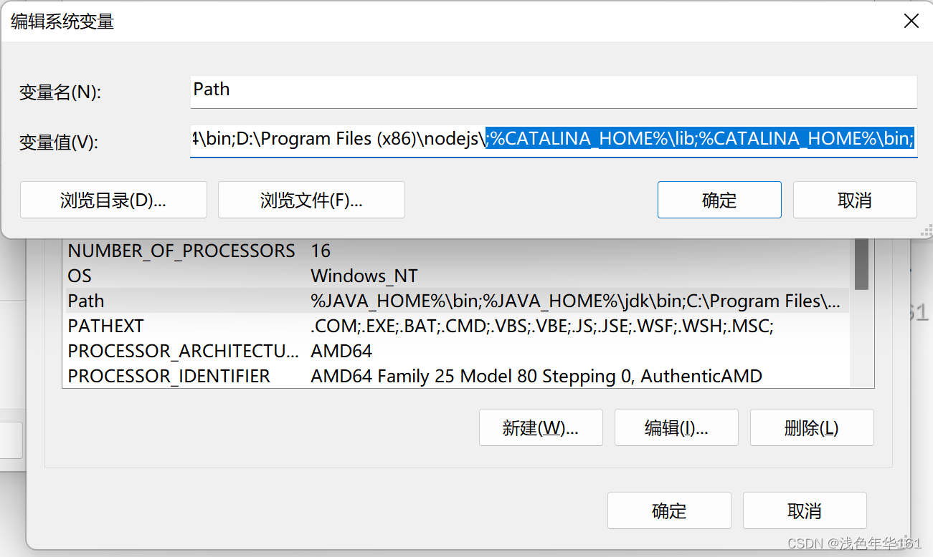Screen dimensions: 933x557
Task: Close the 编辑系统变量 dialog
Action: point(911,21)
